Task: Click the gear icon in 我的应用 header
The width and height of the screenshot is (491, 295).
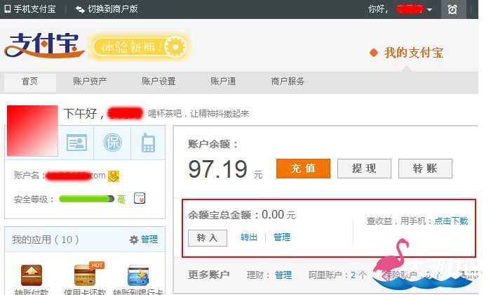Action: pos(134,240)
